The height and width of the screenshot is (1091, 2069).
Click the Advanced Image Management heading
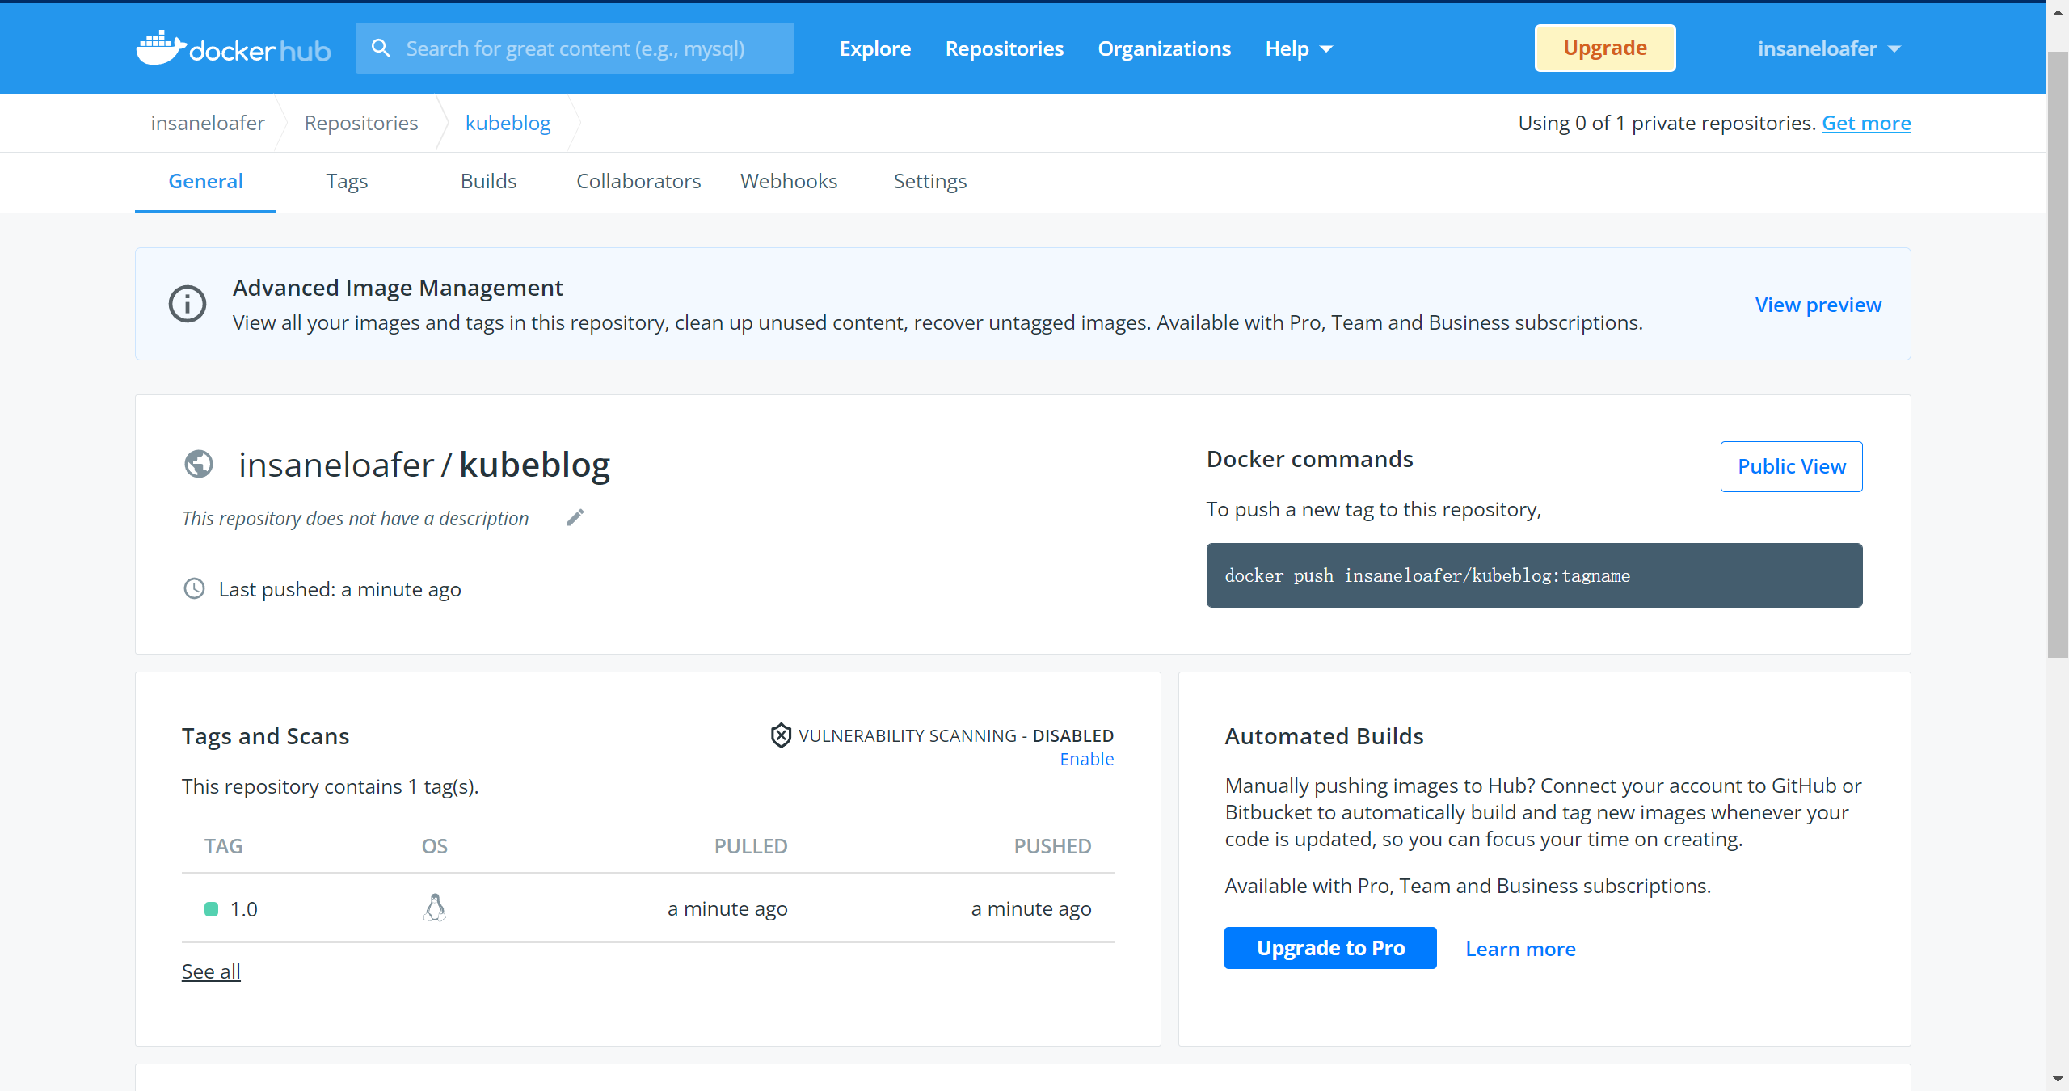[398, 288]
